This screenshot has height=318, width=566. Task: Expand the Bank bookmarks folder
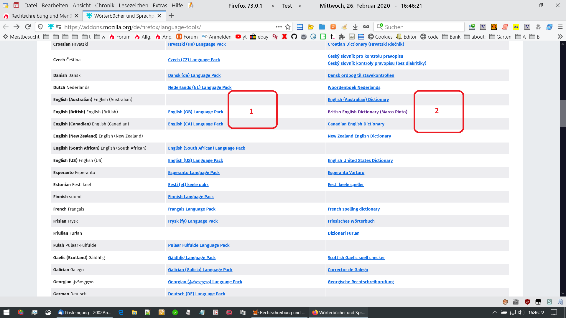click(x=451, y=37)
